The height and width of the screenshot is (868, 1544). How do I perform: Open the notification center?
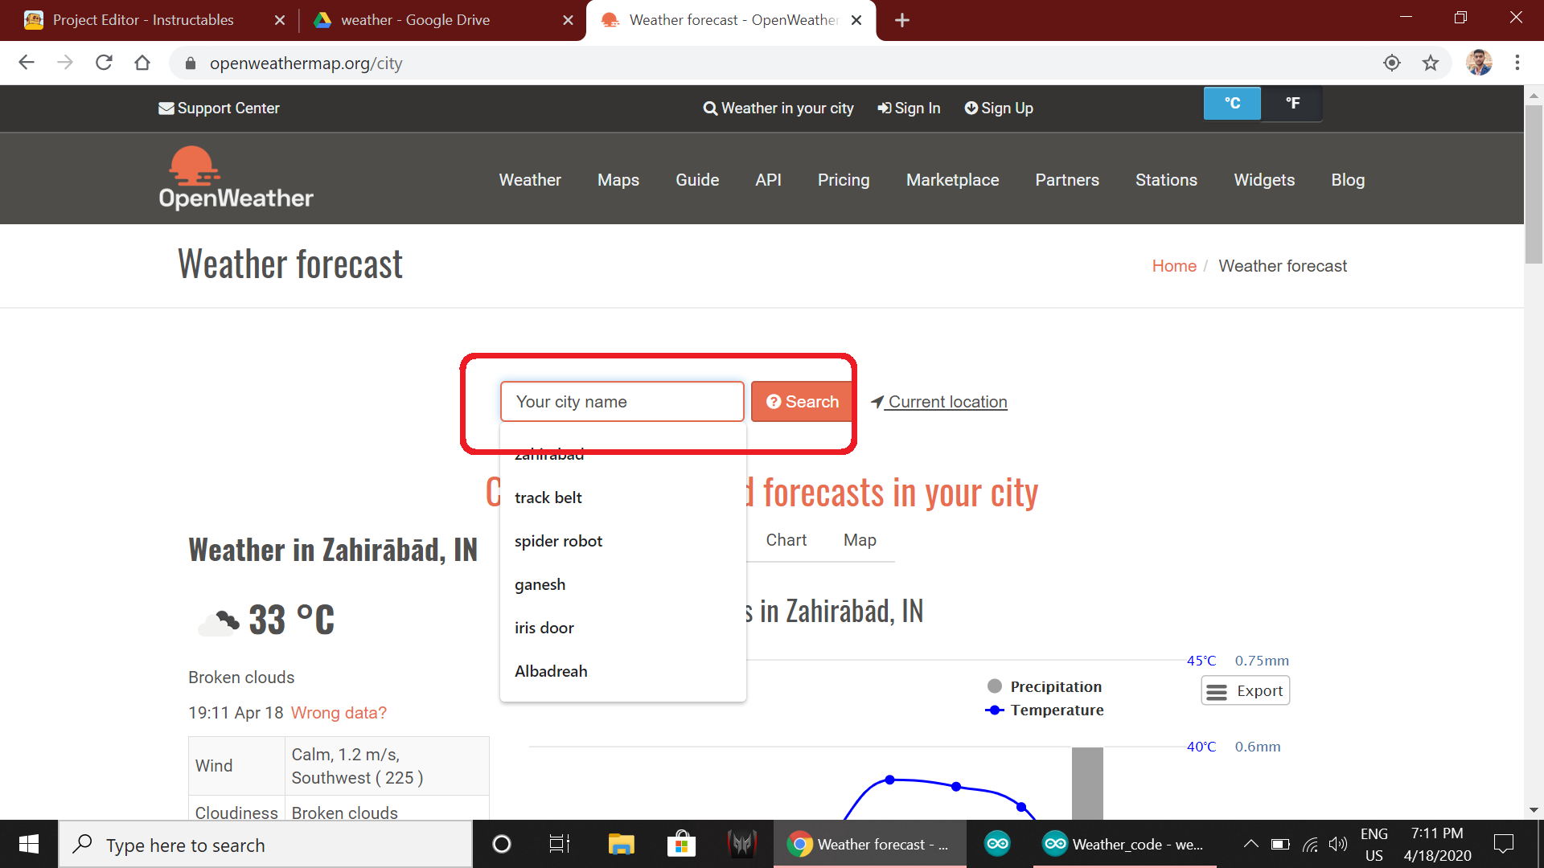point(1503,844)
